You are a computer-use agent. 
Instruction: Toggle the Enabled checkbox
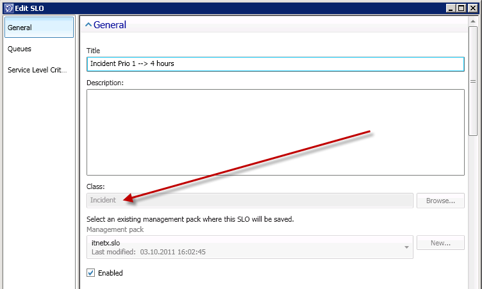91,273
